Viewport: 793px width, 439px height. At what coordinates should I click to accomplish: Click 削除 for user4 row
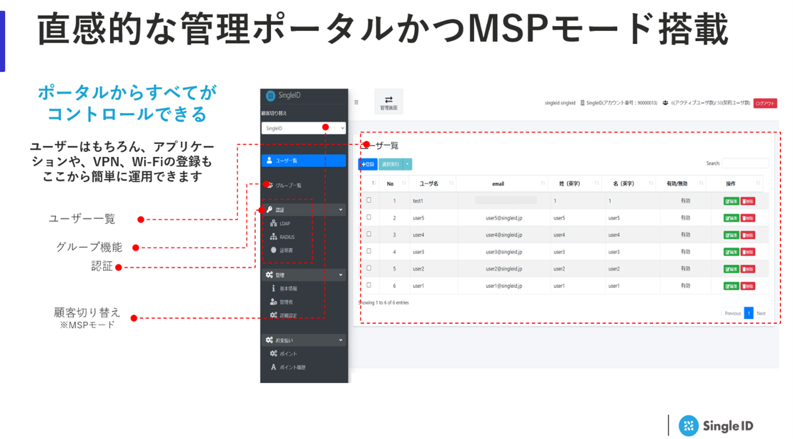tap(748, 235)
